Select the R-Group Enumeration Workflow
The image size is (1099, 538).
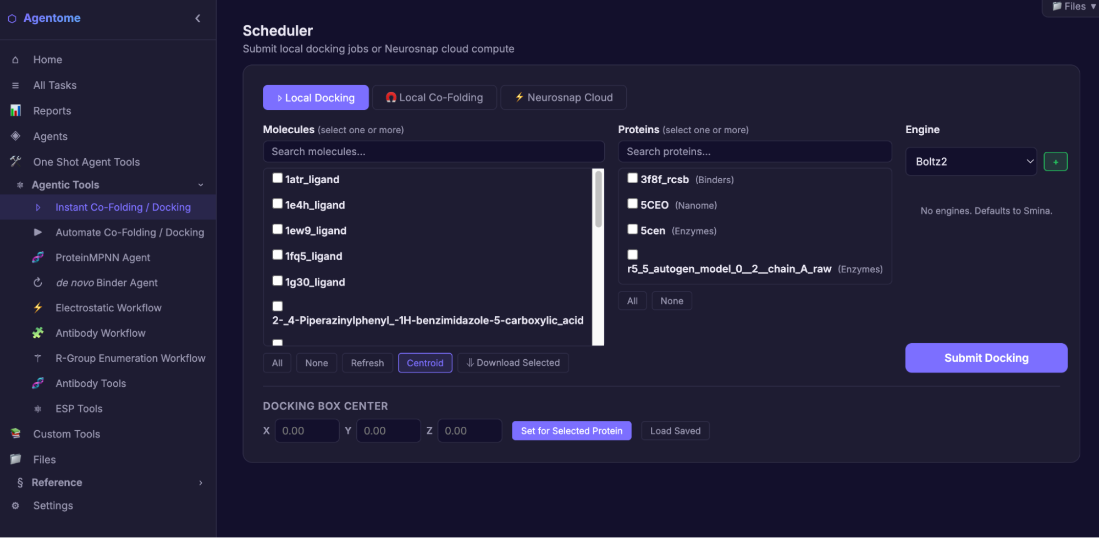point(130,358)
